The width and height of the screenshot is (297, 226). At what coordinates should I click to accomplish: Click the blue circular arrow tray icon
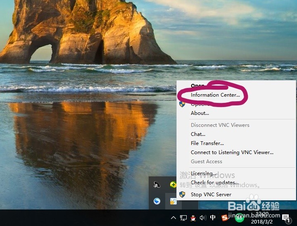tap(157, 201)
